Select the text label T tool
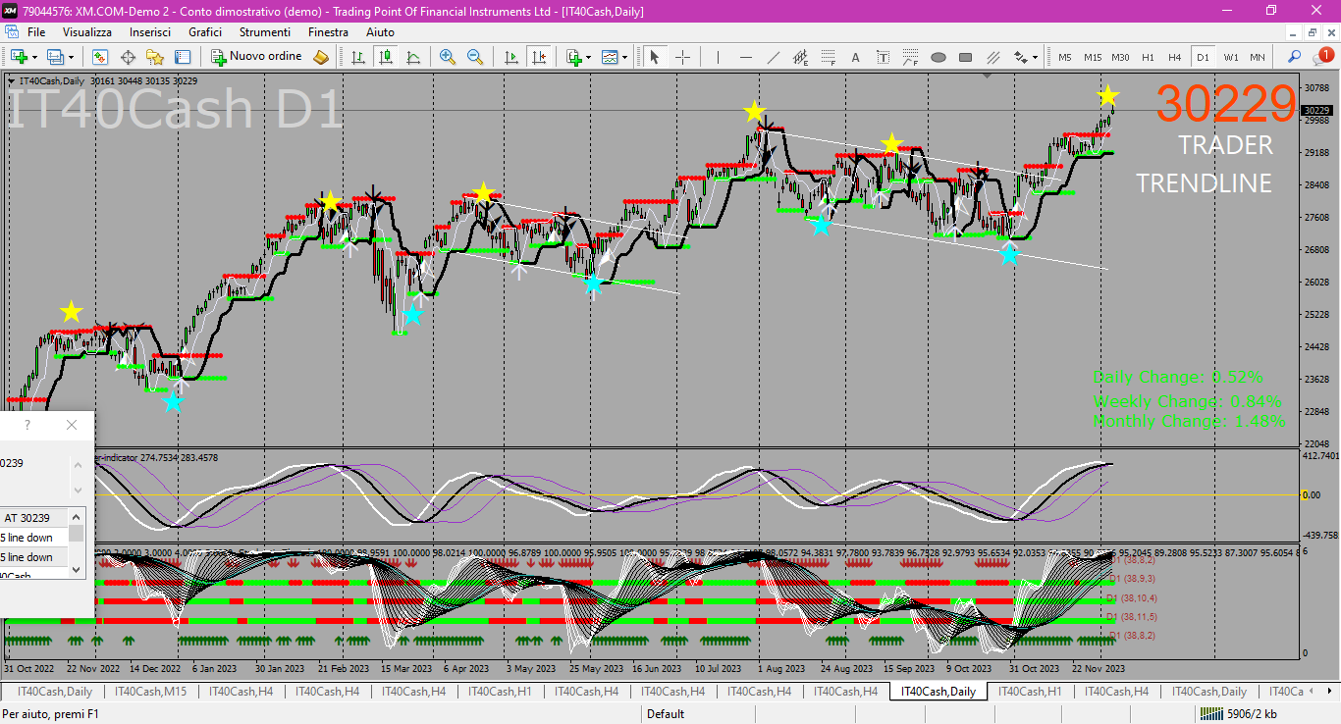The image size is (1341, 724). [883, 57]
